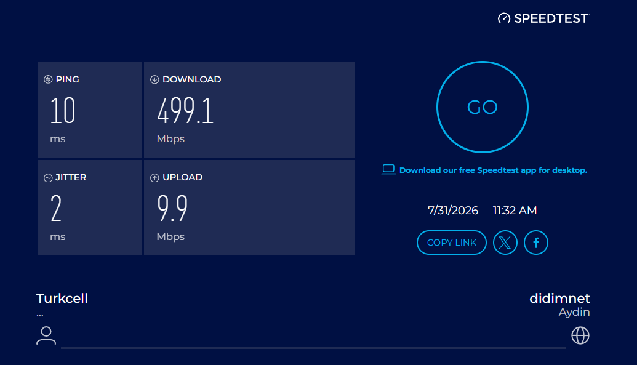Click the 10 ms ping result tile

point(89,110)
